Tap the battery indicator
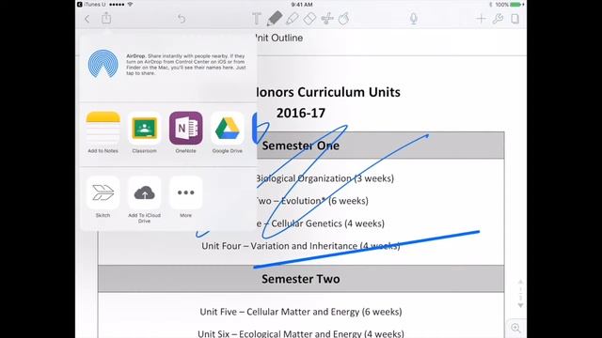 coord(517,4)
